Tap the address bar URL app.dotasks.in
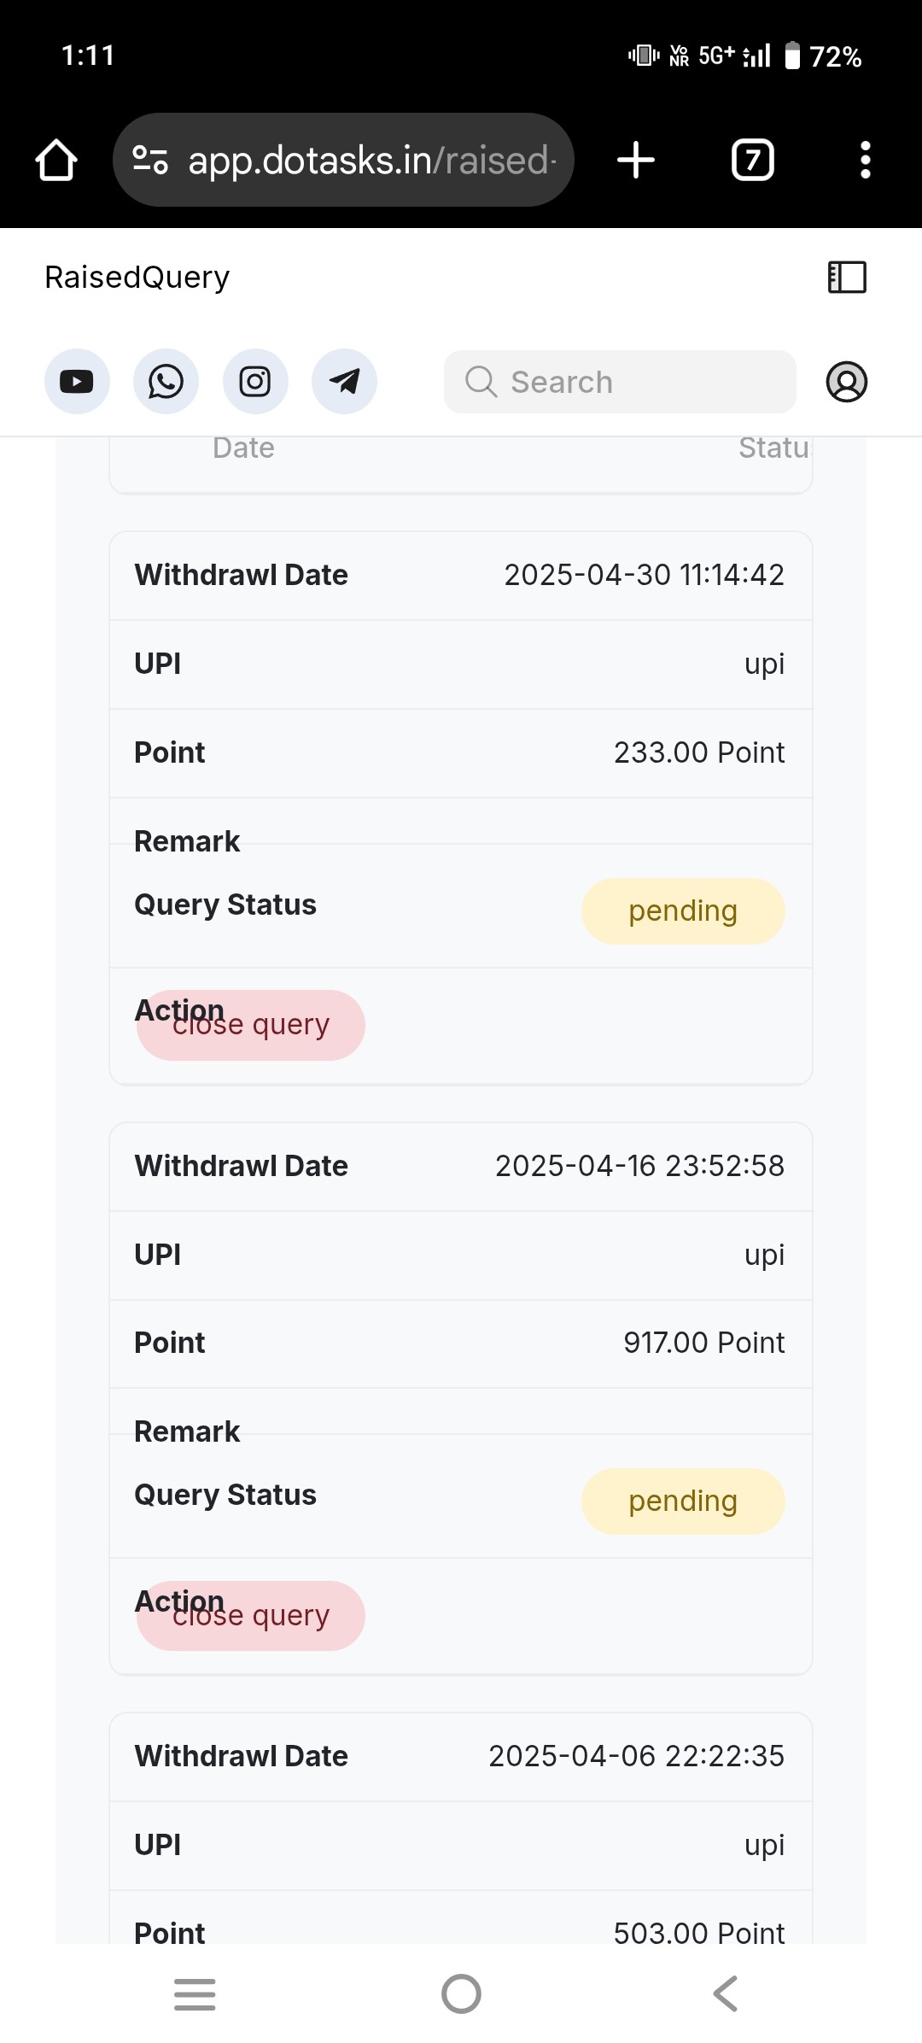 (x=372, y=160)
